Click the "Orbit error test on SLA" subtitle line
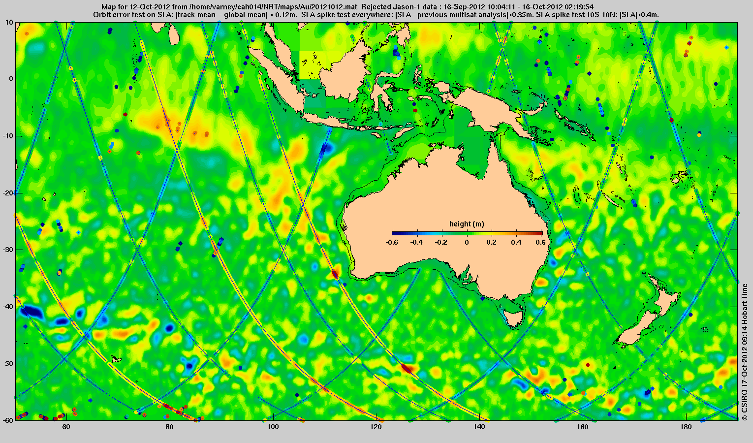 click(x=376, y=15)
